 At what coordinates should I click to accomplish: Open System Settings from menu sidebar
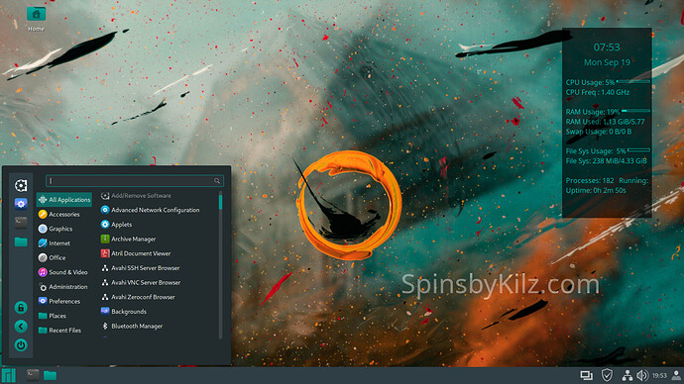[21, 204]
